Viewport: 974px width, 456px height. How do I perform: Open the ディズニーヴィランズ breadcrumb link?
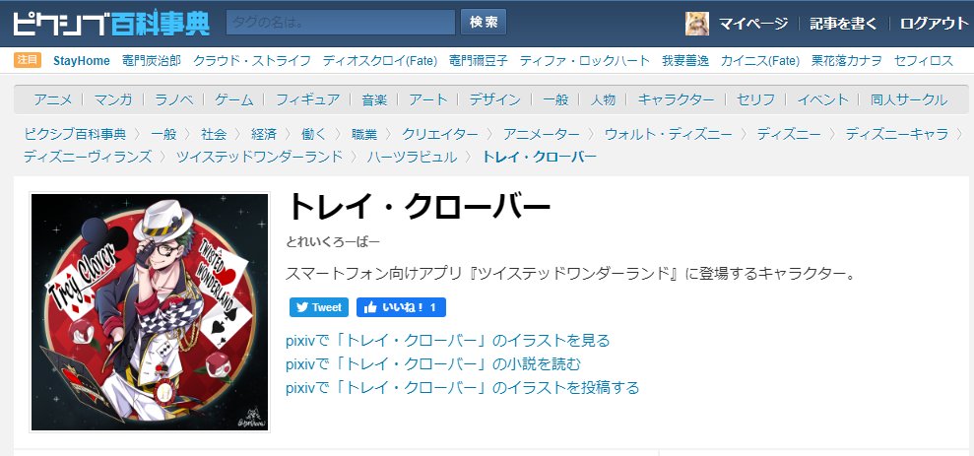tap(88, 157)
